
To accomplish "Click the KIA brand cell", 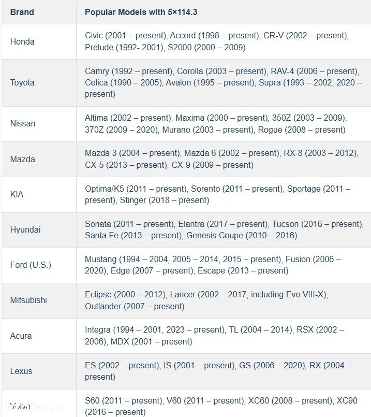I will tap(17, 194).
